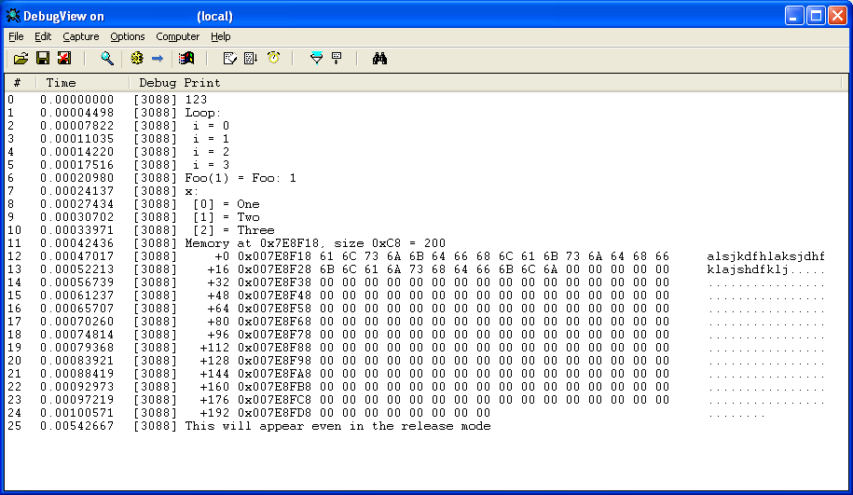Click the History Depth toolbar icon
Screen dimensions: 853x495
click(337, 59)
